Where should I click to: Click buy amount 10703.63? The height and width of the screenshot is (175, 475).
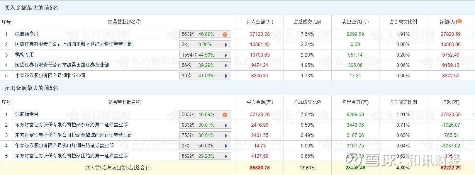click(x=260, y=55)
